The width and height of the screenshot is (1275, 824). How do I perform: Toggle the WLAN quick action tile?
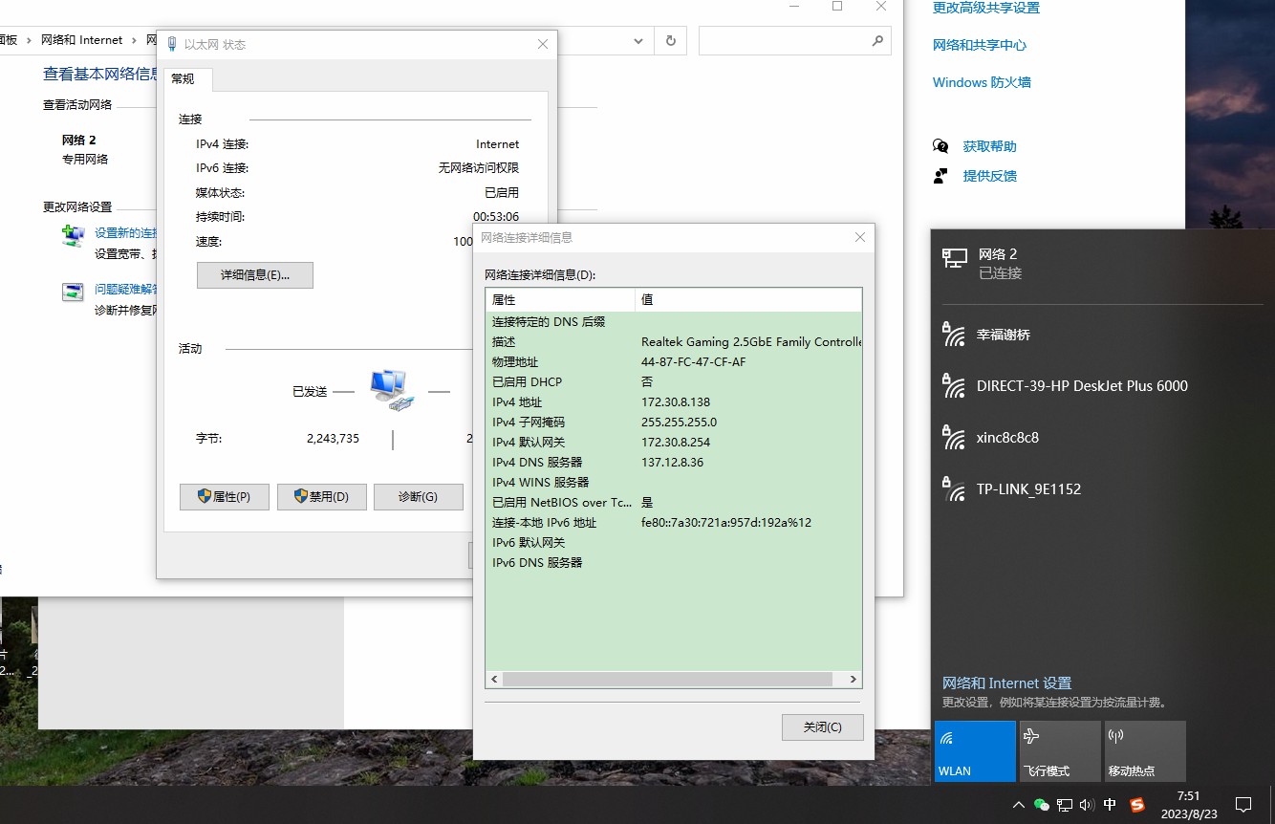974,751
